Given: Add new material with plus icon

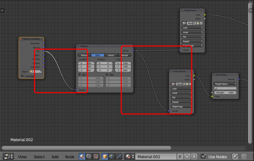Looking at the screenshot, I should coord(187,157).
